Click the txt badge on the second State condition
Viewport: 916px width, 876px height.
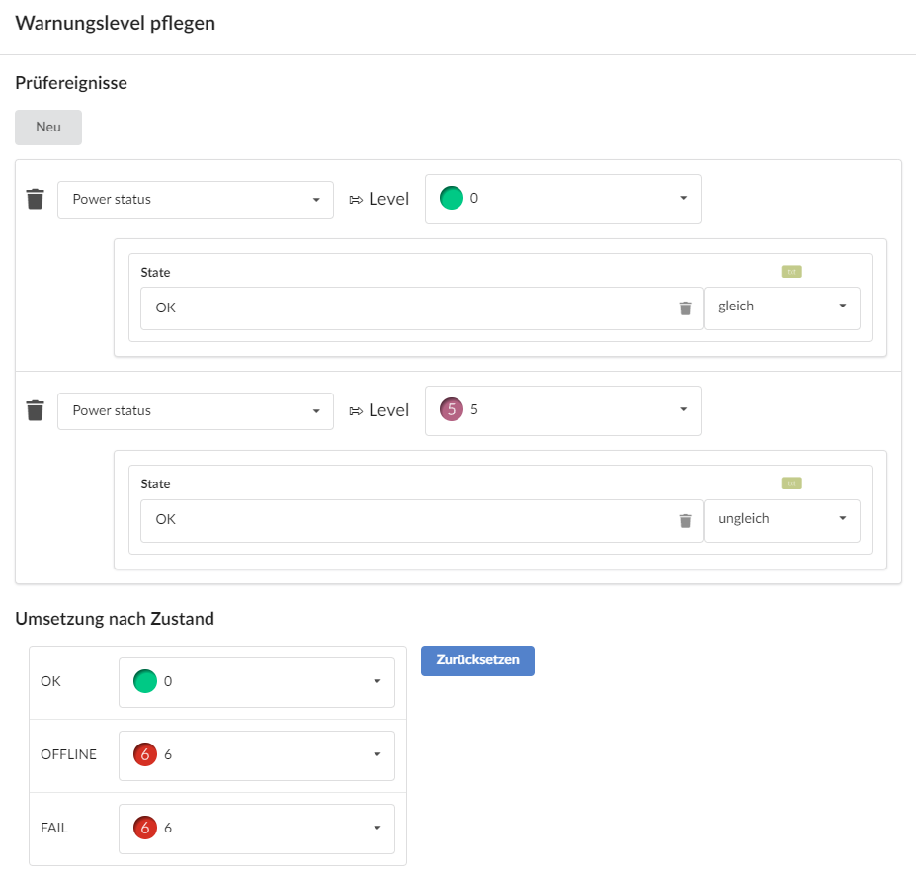pyautogui.click(x=791, y=482)
